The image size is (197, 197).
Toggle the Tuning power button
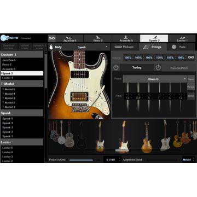[116, 68]
